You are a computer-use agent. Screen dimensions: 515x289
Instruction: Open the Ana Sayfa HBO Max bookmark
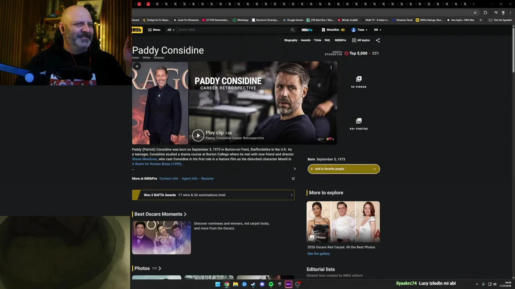(461, 20)
